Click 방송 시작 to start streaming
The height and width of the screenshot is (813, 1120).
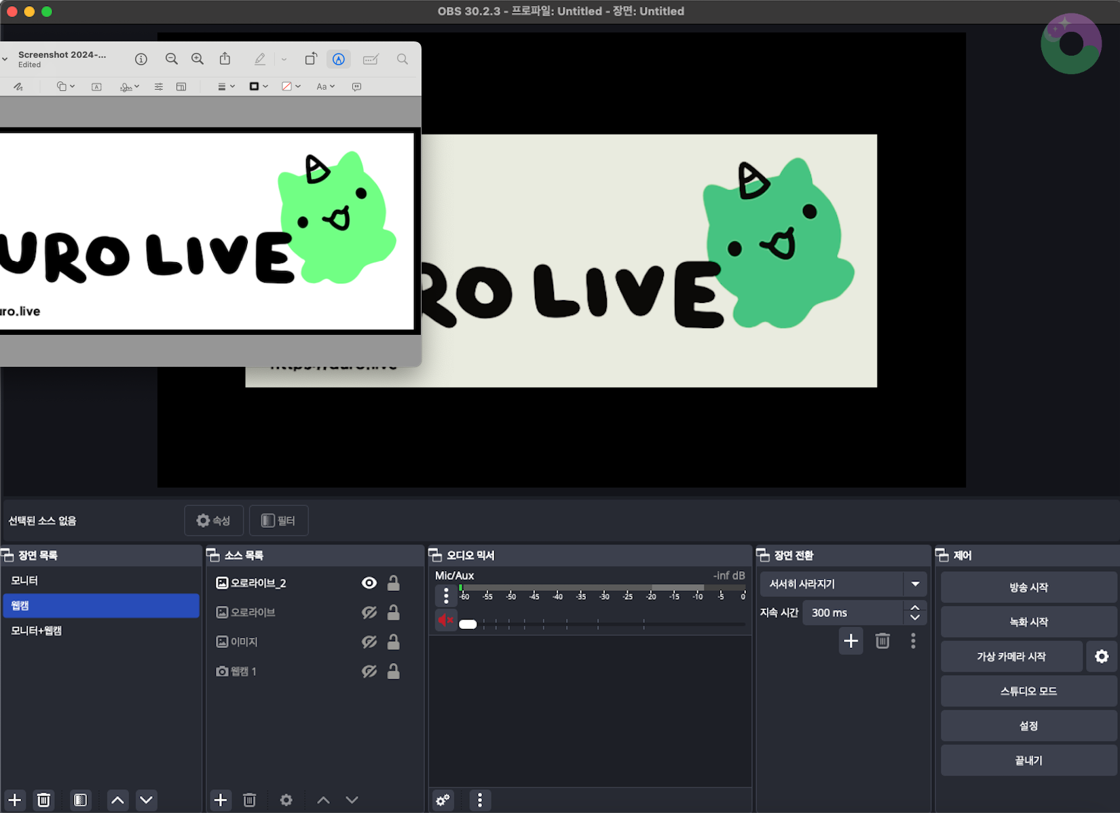coord(1028,588)
